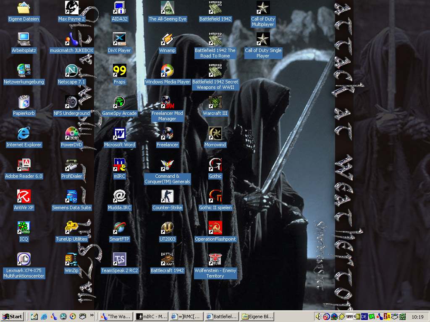
Task: Open the Battlecraft 1942 shortcut
Action: point(167,260)
